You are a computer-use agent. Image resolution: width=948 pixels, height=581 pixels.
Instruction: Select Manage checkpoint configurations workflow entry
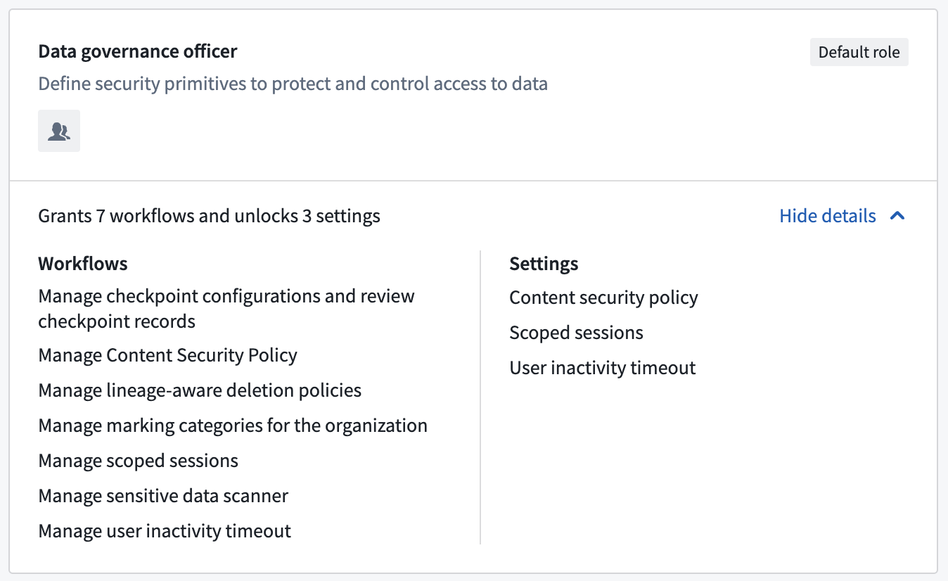226,309
